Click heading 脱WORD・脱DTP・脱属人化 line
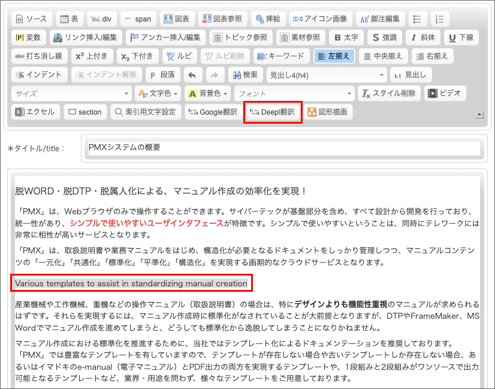This screenshot has width=495, height=389. pyautogui.click(x=161, y=191)
